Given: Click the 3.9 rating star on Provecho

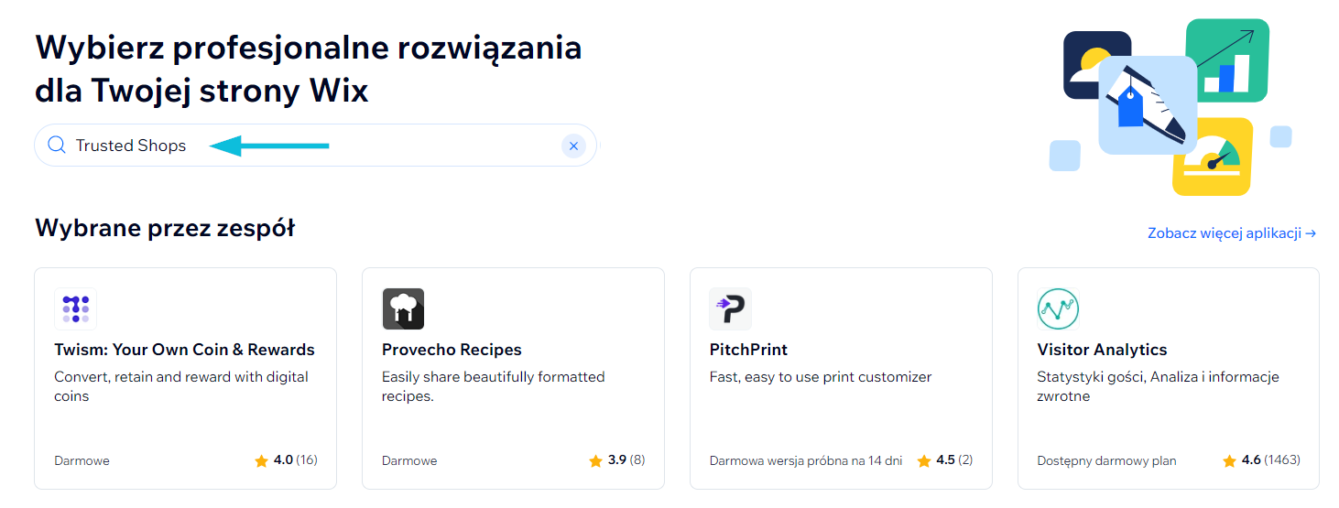Looking at the screenshot, I should point(595,460).
